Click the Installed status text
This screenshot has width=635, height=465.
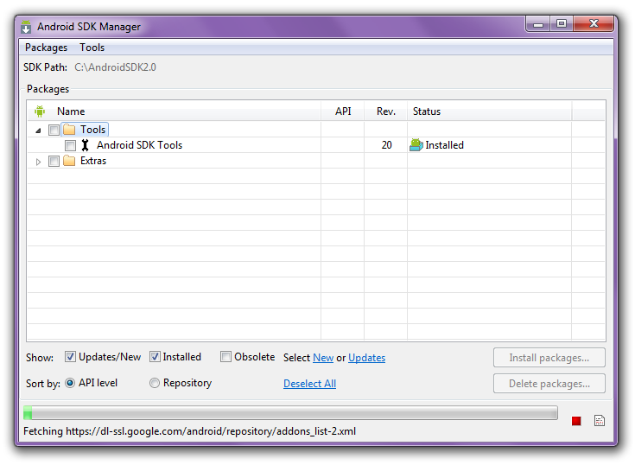click(444, 145)
